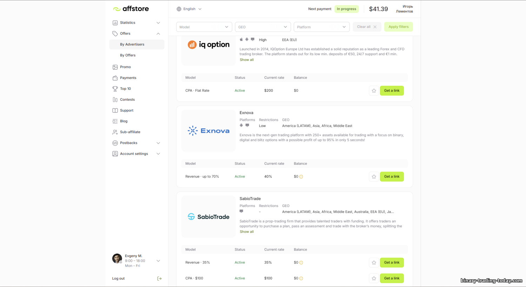Click Show all in SabioTrade description

247,232
